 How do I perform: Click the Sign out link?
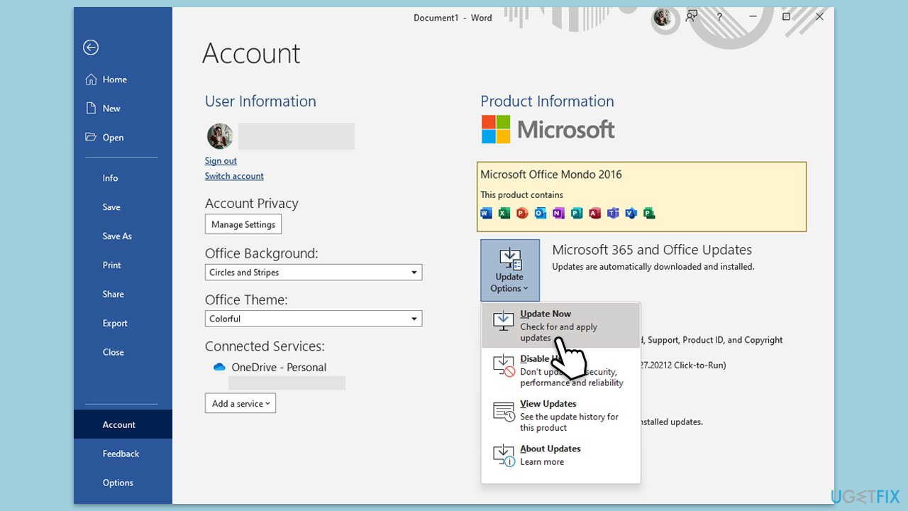(x=220, y=160)
